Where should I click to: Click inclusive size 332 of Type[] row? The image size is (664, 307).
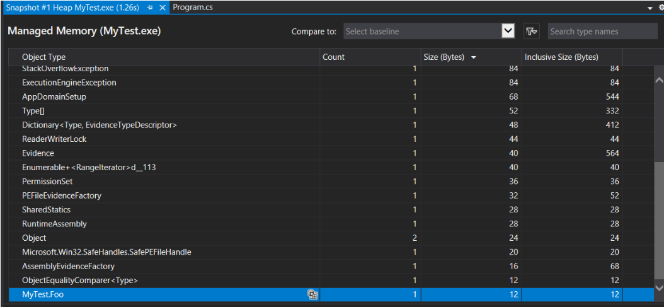point(612,111)
